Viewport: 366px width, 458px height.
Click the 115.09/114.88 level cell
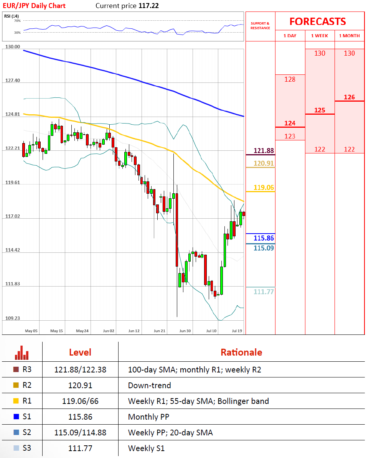[x=80, y=433]
